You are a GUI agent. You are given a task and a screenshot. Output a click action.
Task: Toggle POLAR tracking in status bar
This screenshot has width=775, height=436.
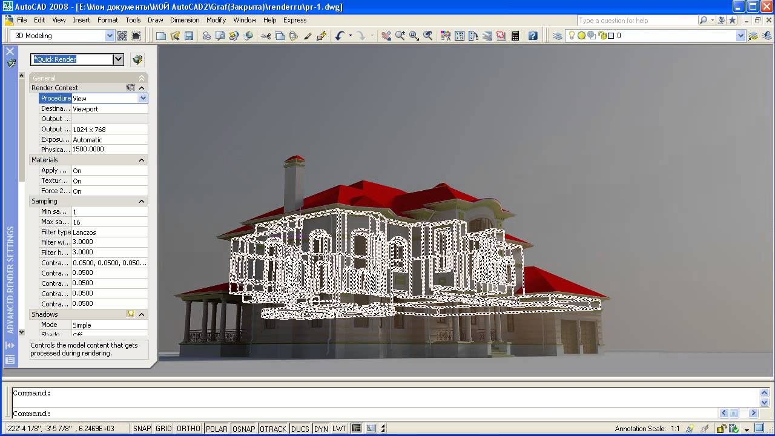pyautogui.click(x=216, y=429)
